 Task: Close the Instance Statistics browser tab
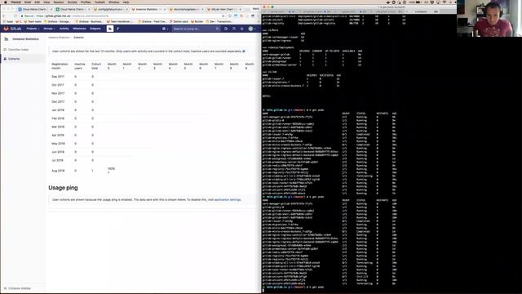coord(165,9)
